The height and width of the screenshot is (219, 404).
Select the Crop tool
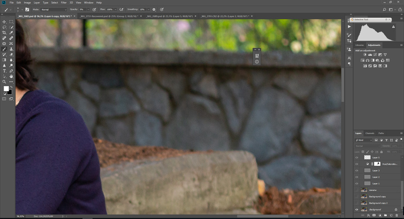point(5,32)
